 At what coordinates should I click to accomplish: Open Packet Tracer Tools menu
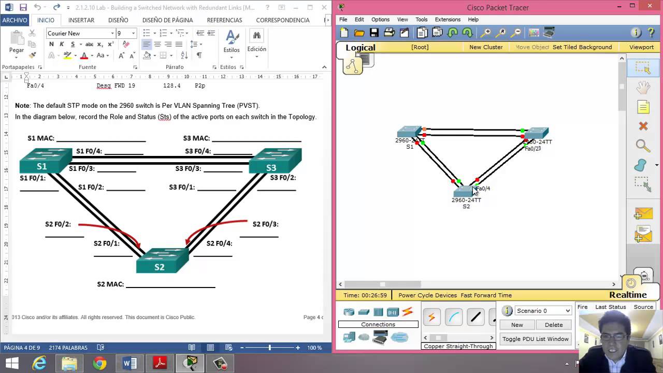pyautogui.click(x=422, y=20)
